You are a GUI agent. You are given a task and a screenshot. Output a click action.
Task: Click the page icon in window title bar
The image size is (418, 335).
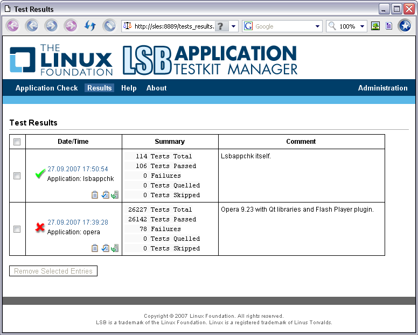(x=8, y=9)
